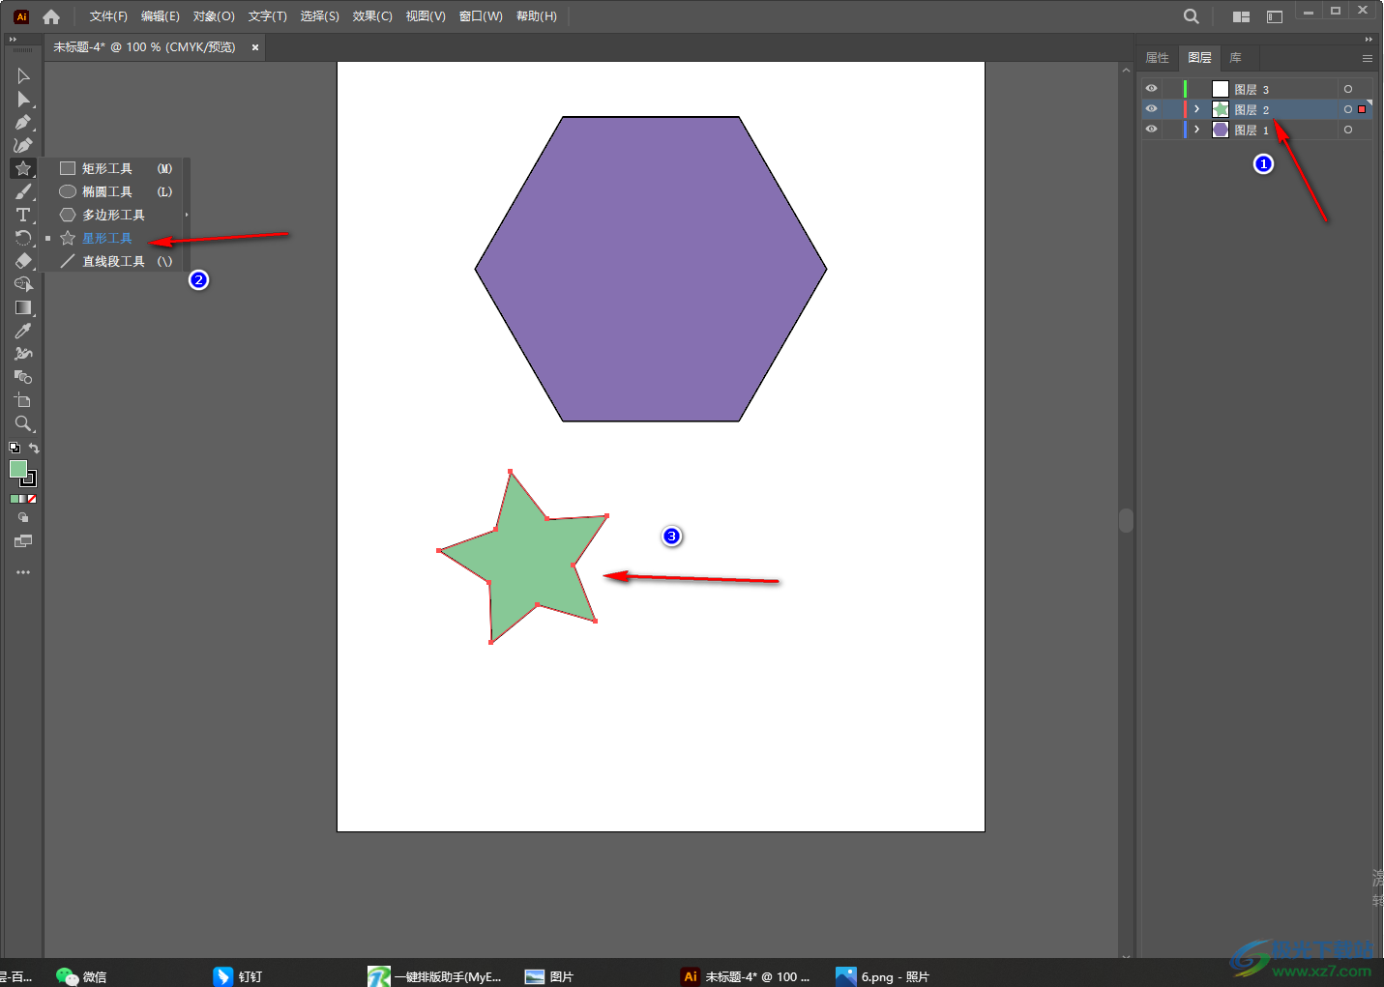Open the arrange documents icon
The image size is (1384, 987).
pos(1241,16)
